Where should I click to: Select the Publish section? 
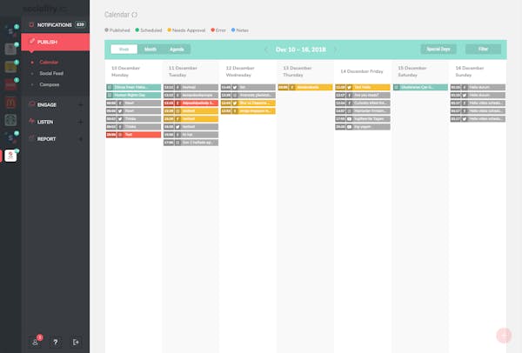56,42
